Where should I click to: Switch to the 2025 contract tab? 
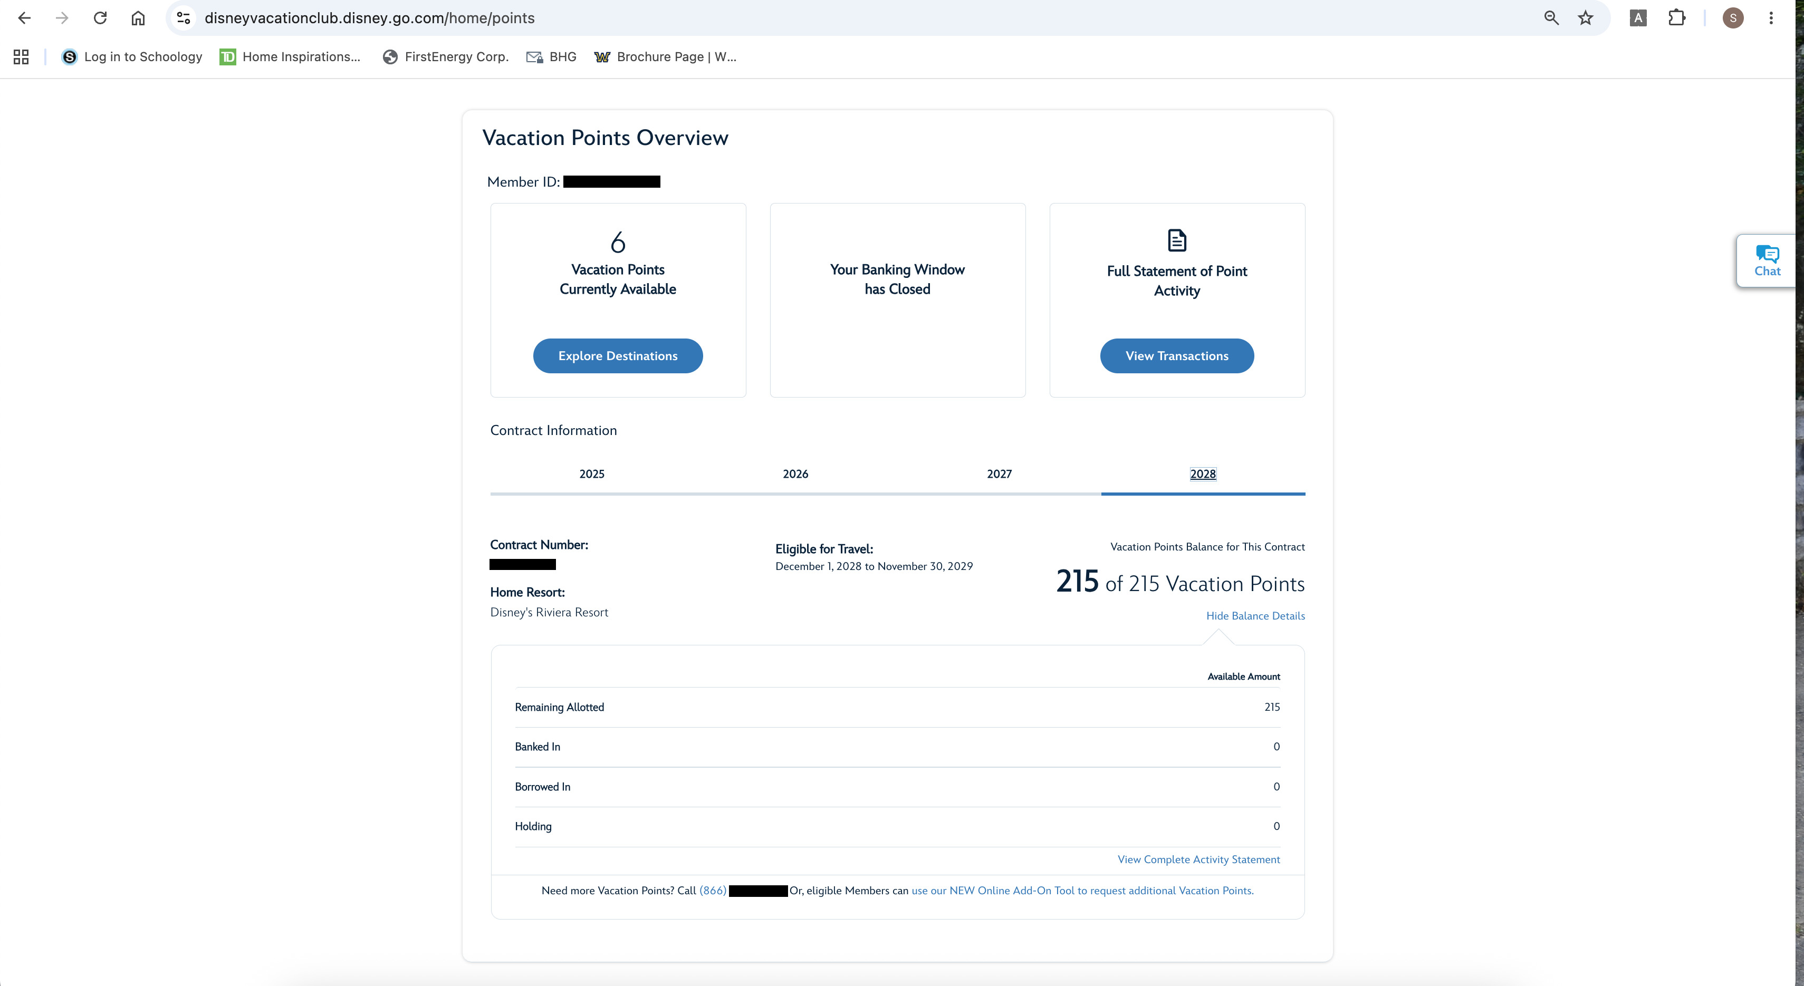tap(592, 474)
